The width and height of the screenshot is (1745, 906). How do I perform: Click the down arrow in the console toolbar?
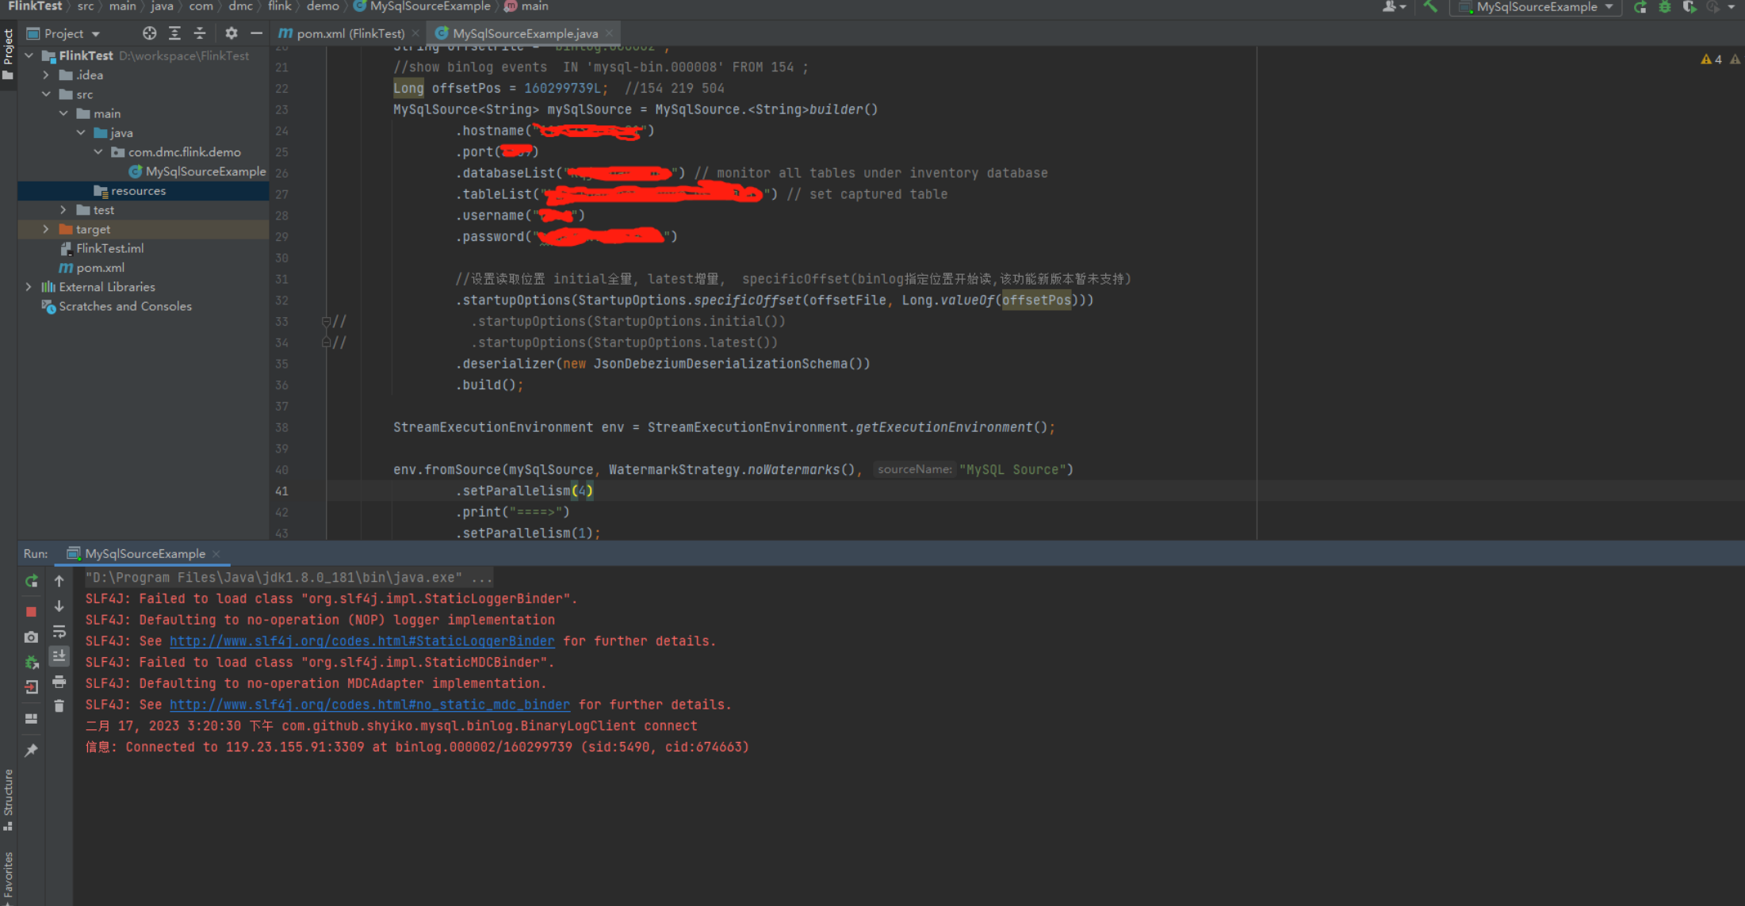pos(59,606)
